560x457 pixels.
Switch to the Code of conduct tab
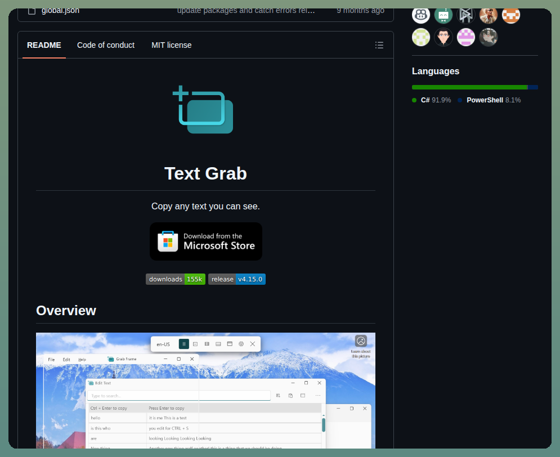pyautogui.click(x=106, y=45)
